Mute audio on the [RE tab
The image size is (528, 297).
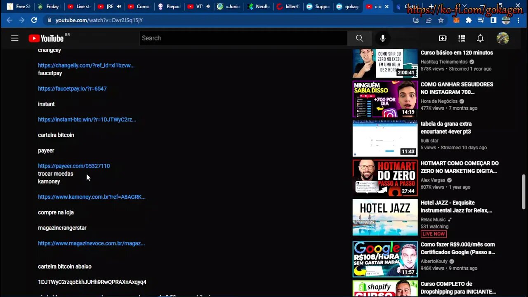119,7
